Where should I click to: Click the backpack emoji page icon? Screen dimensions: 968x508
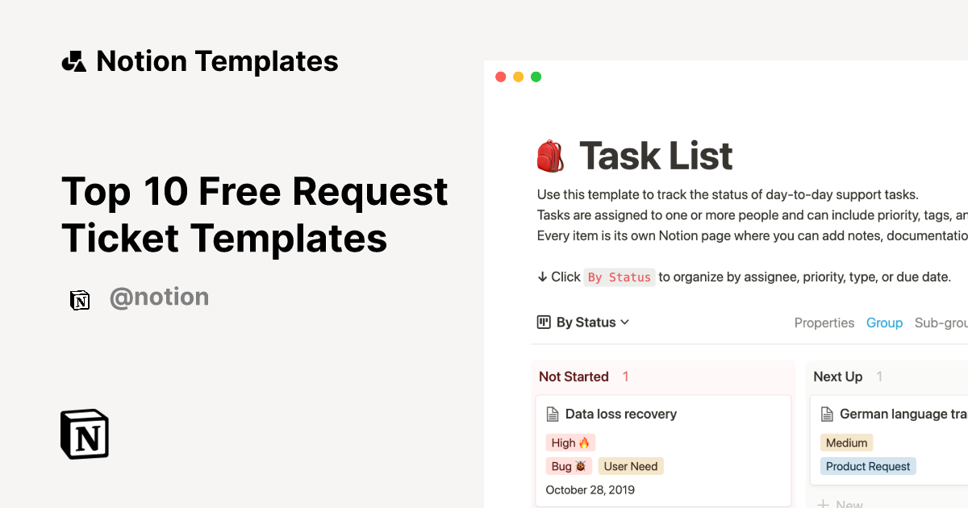(551, 155)
